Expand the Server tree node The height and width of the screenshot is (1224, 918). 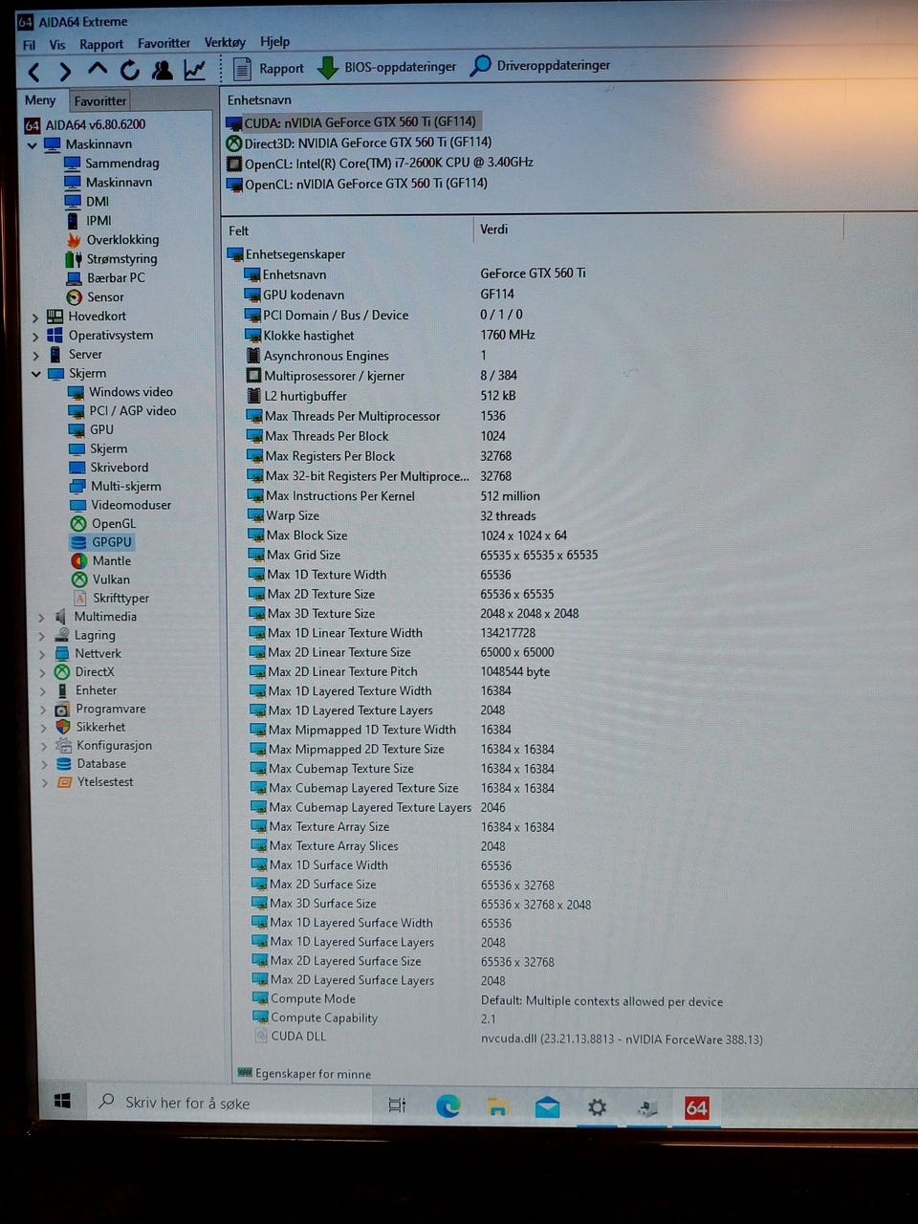point(35,356)
